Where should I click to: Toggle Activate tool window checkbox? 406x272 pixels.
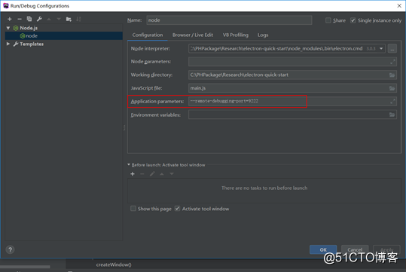point(177,209)
